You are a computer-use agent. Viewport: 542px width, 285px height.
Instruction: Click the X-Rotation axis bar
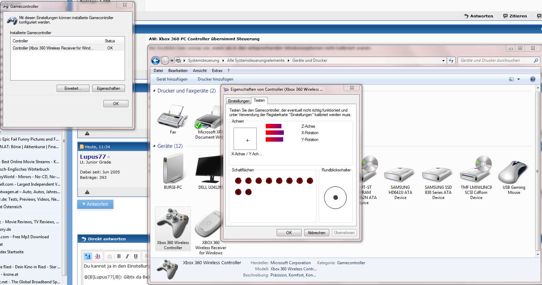pyautogui.click(x=275, y=133)
